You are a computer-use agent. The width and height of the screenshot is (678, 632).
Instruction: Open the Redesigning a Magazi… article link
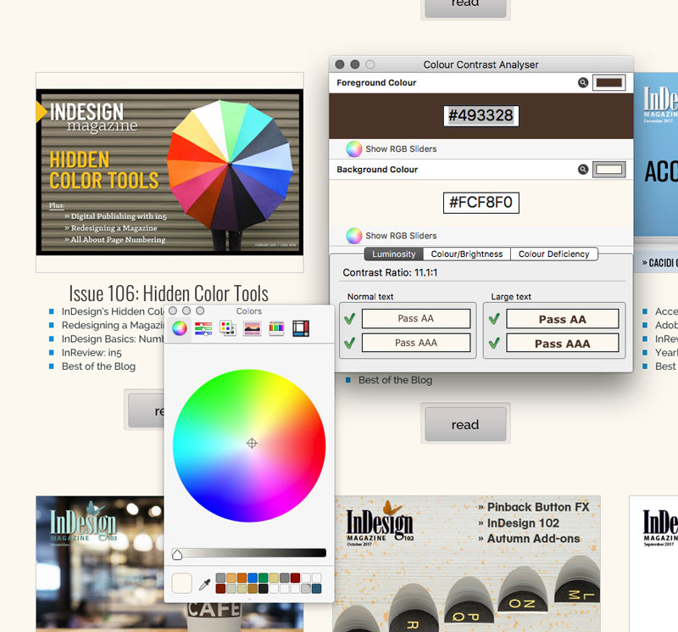[x=113, y=325]
